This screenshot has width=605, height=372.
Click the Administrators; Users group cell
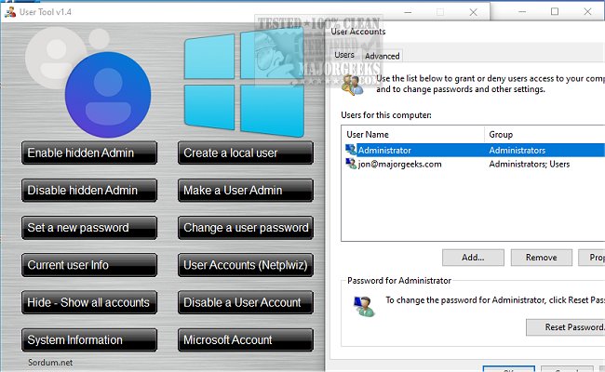530,164
